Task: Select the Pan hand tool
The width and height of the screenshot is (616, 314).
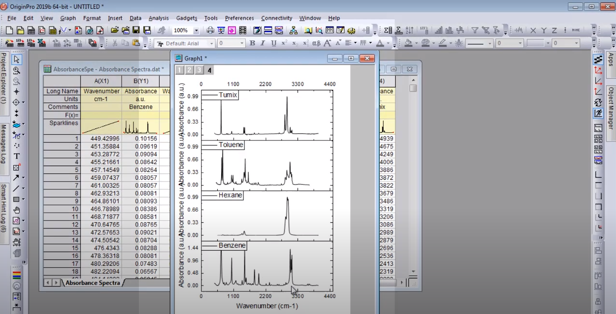Action: tap(16, 210)
